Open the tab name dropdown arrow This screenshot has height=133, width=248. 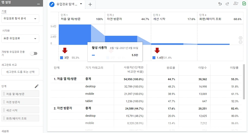click(x=81, y=4)
